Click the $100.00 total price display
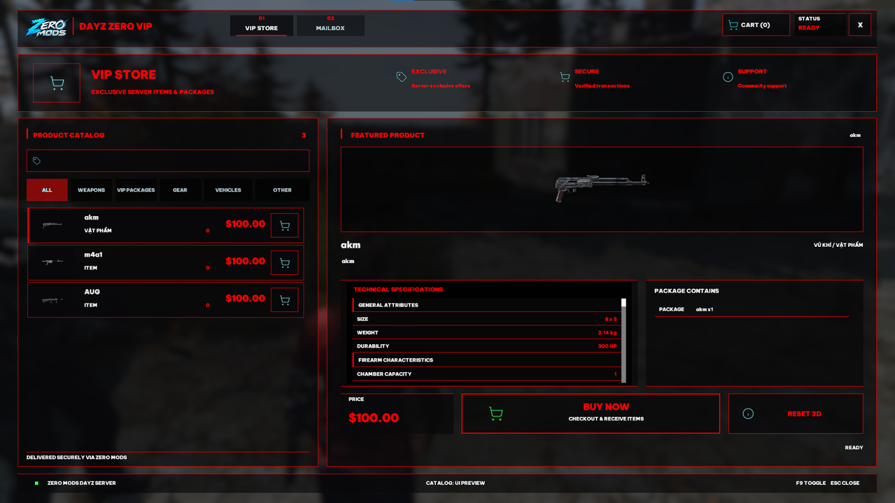Image resolution: width=895 pixels, height=503 pixels. point(373,418)
